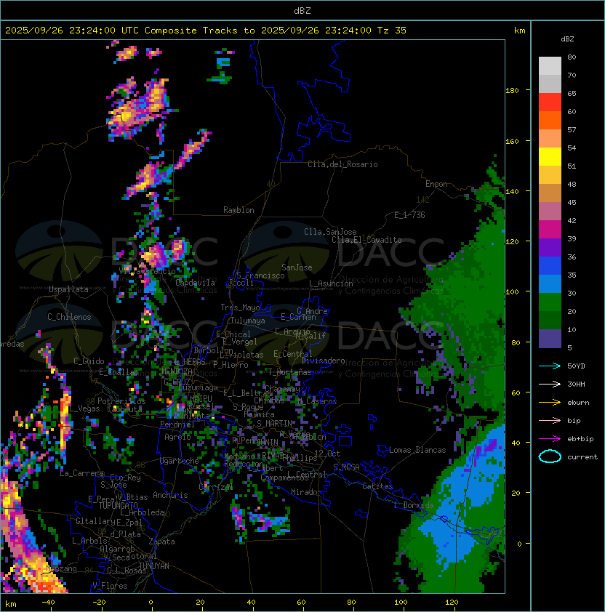Click the cyan 50YD track arrow
Screen dimensions: 605x612
pos(550,366)
